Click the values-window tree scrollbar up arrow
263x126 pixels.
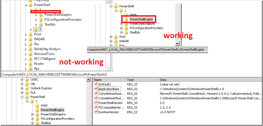click(x=89, y=80)
